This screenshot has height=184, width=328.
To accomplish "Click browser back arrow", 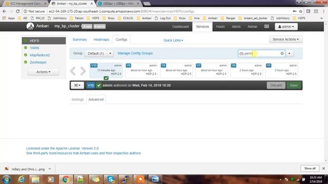I will click(x=5, y=11).
